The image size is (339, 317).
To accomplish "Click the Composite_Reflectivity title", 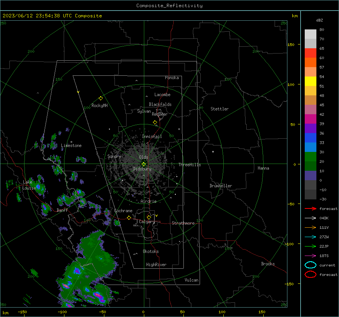I will click(169, 6).
